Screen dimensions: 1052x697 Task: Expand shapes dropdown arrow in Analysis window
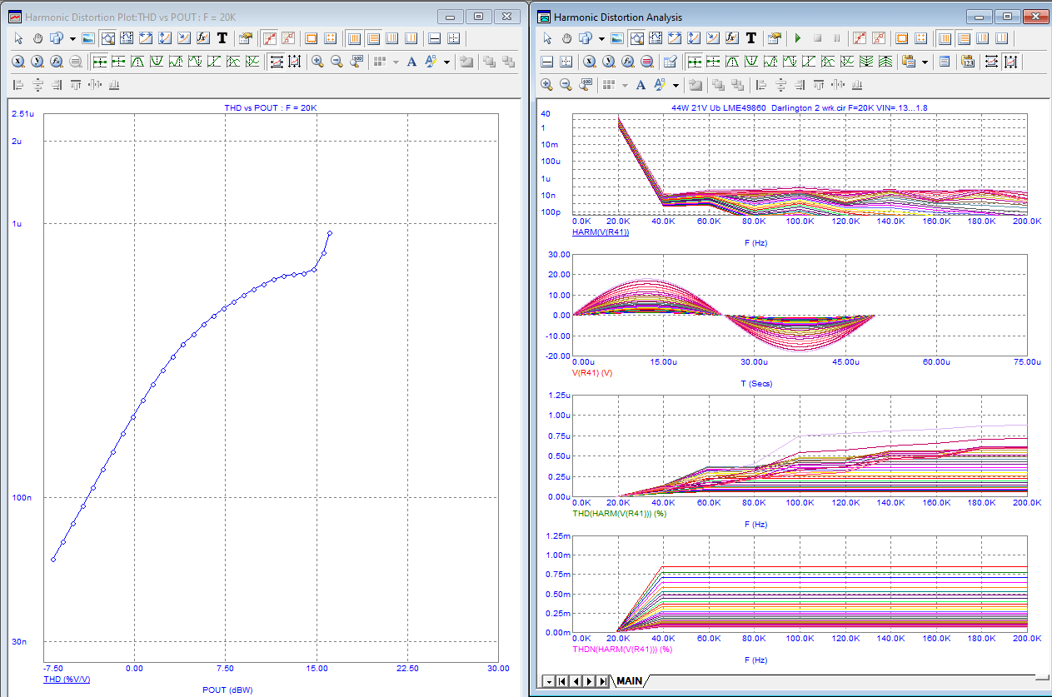coord(601,38)
